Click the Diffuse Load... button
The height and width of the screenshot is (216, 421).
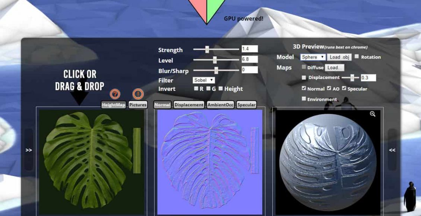(335, 68)
